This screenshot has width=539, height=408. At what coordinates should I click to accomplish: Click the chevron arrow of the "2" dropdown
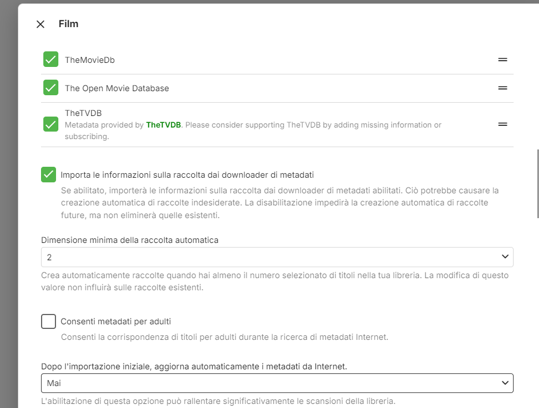coord(505,257)
